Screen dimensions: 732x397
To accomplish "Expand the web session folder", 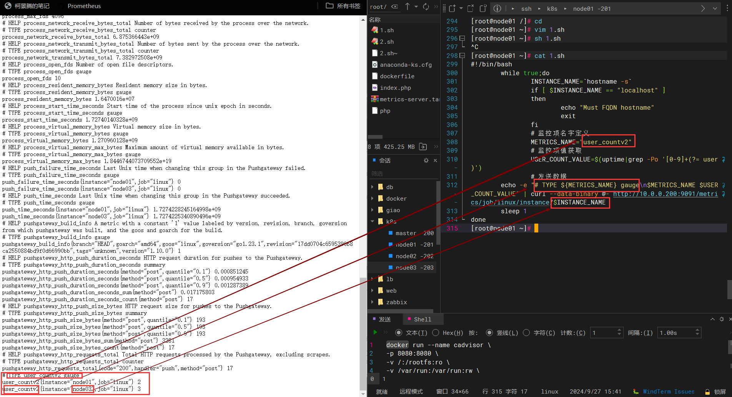I will point(372,291).
